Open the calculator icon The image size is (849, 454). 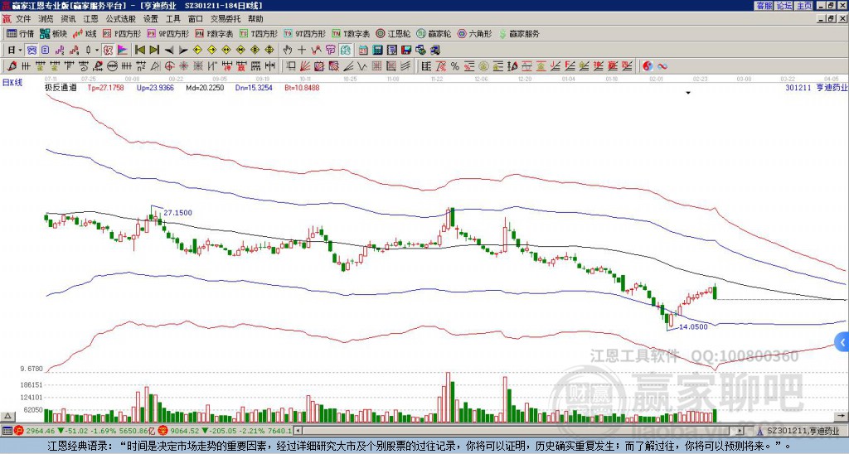pos(377,51)
